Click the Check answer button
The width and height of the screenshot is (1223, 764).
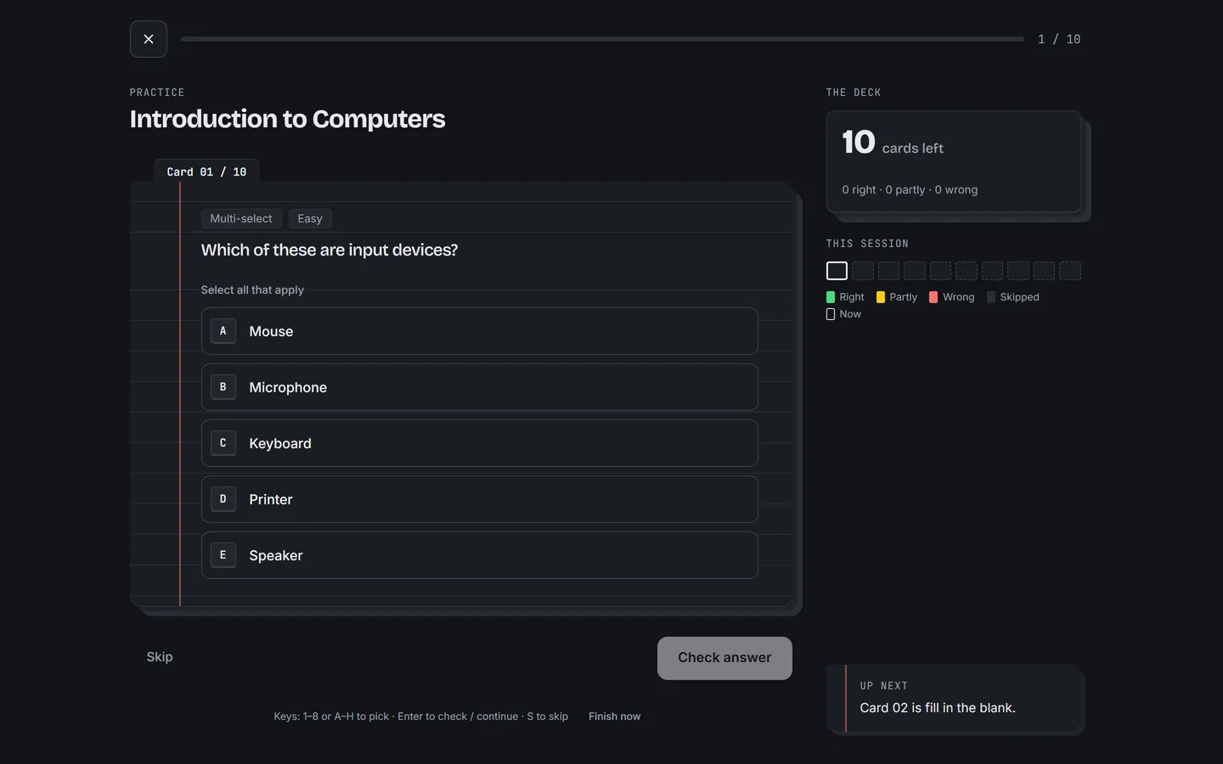click(x=724, y=658)
